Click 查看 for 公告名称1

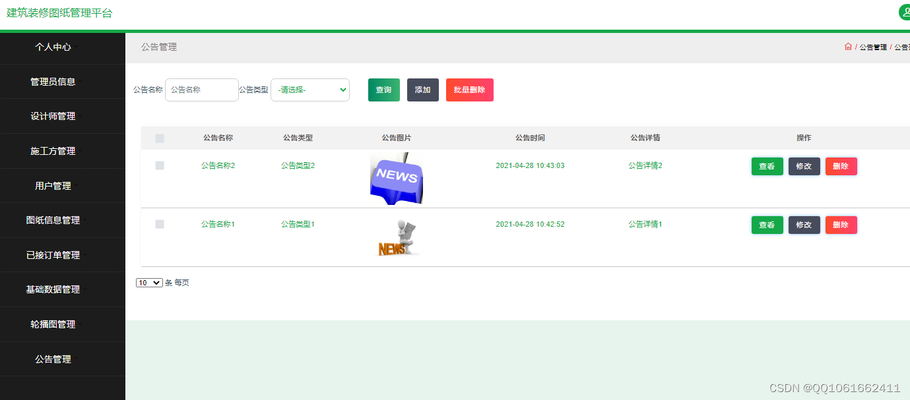coord(767,225)
